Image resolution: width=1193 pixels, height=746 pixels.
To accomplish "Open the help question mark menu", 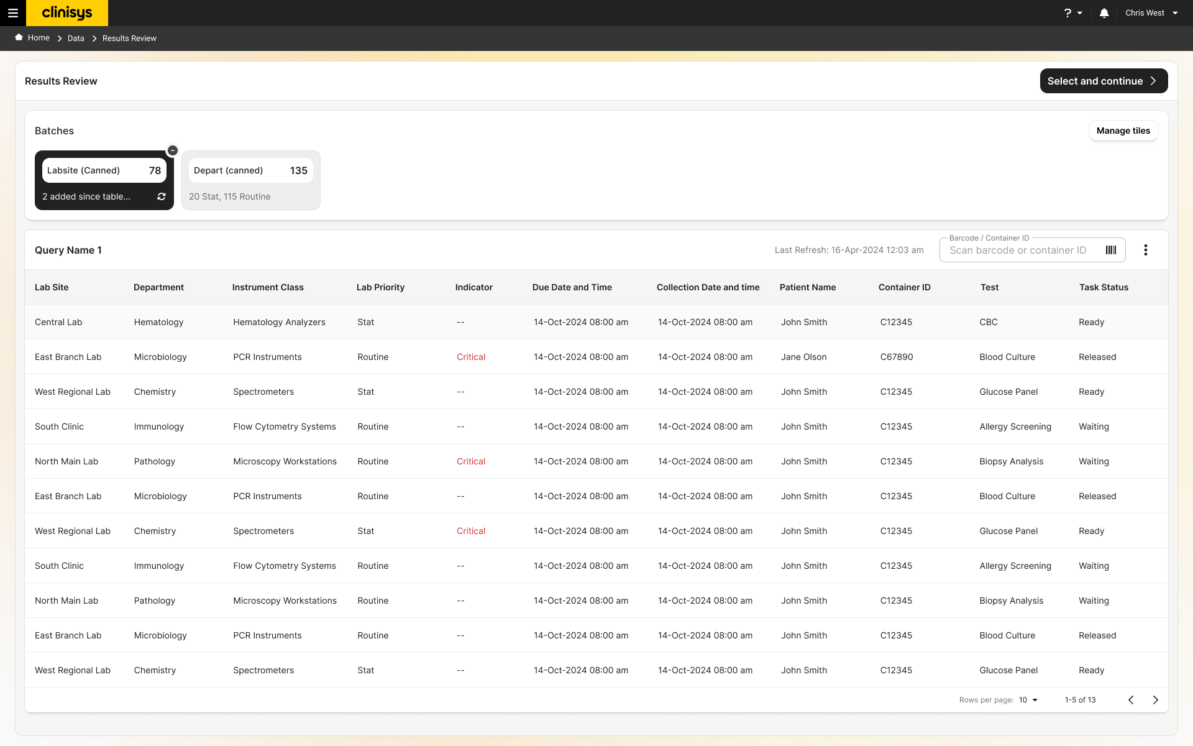I will pyautogui.click(x=1073, y=13).
